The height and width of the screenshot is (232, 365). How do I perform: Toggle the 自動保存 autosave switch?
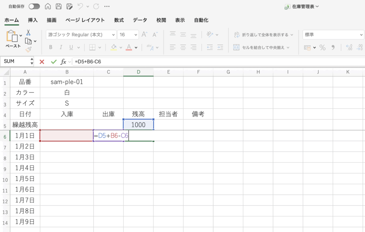[34, 6]
